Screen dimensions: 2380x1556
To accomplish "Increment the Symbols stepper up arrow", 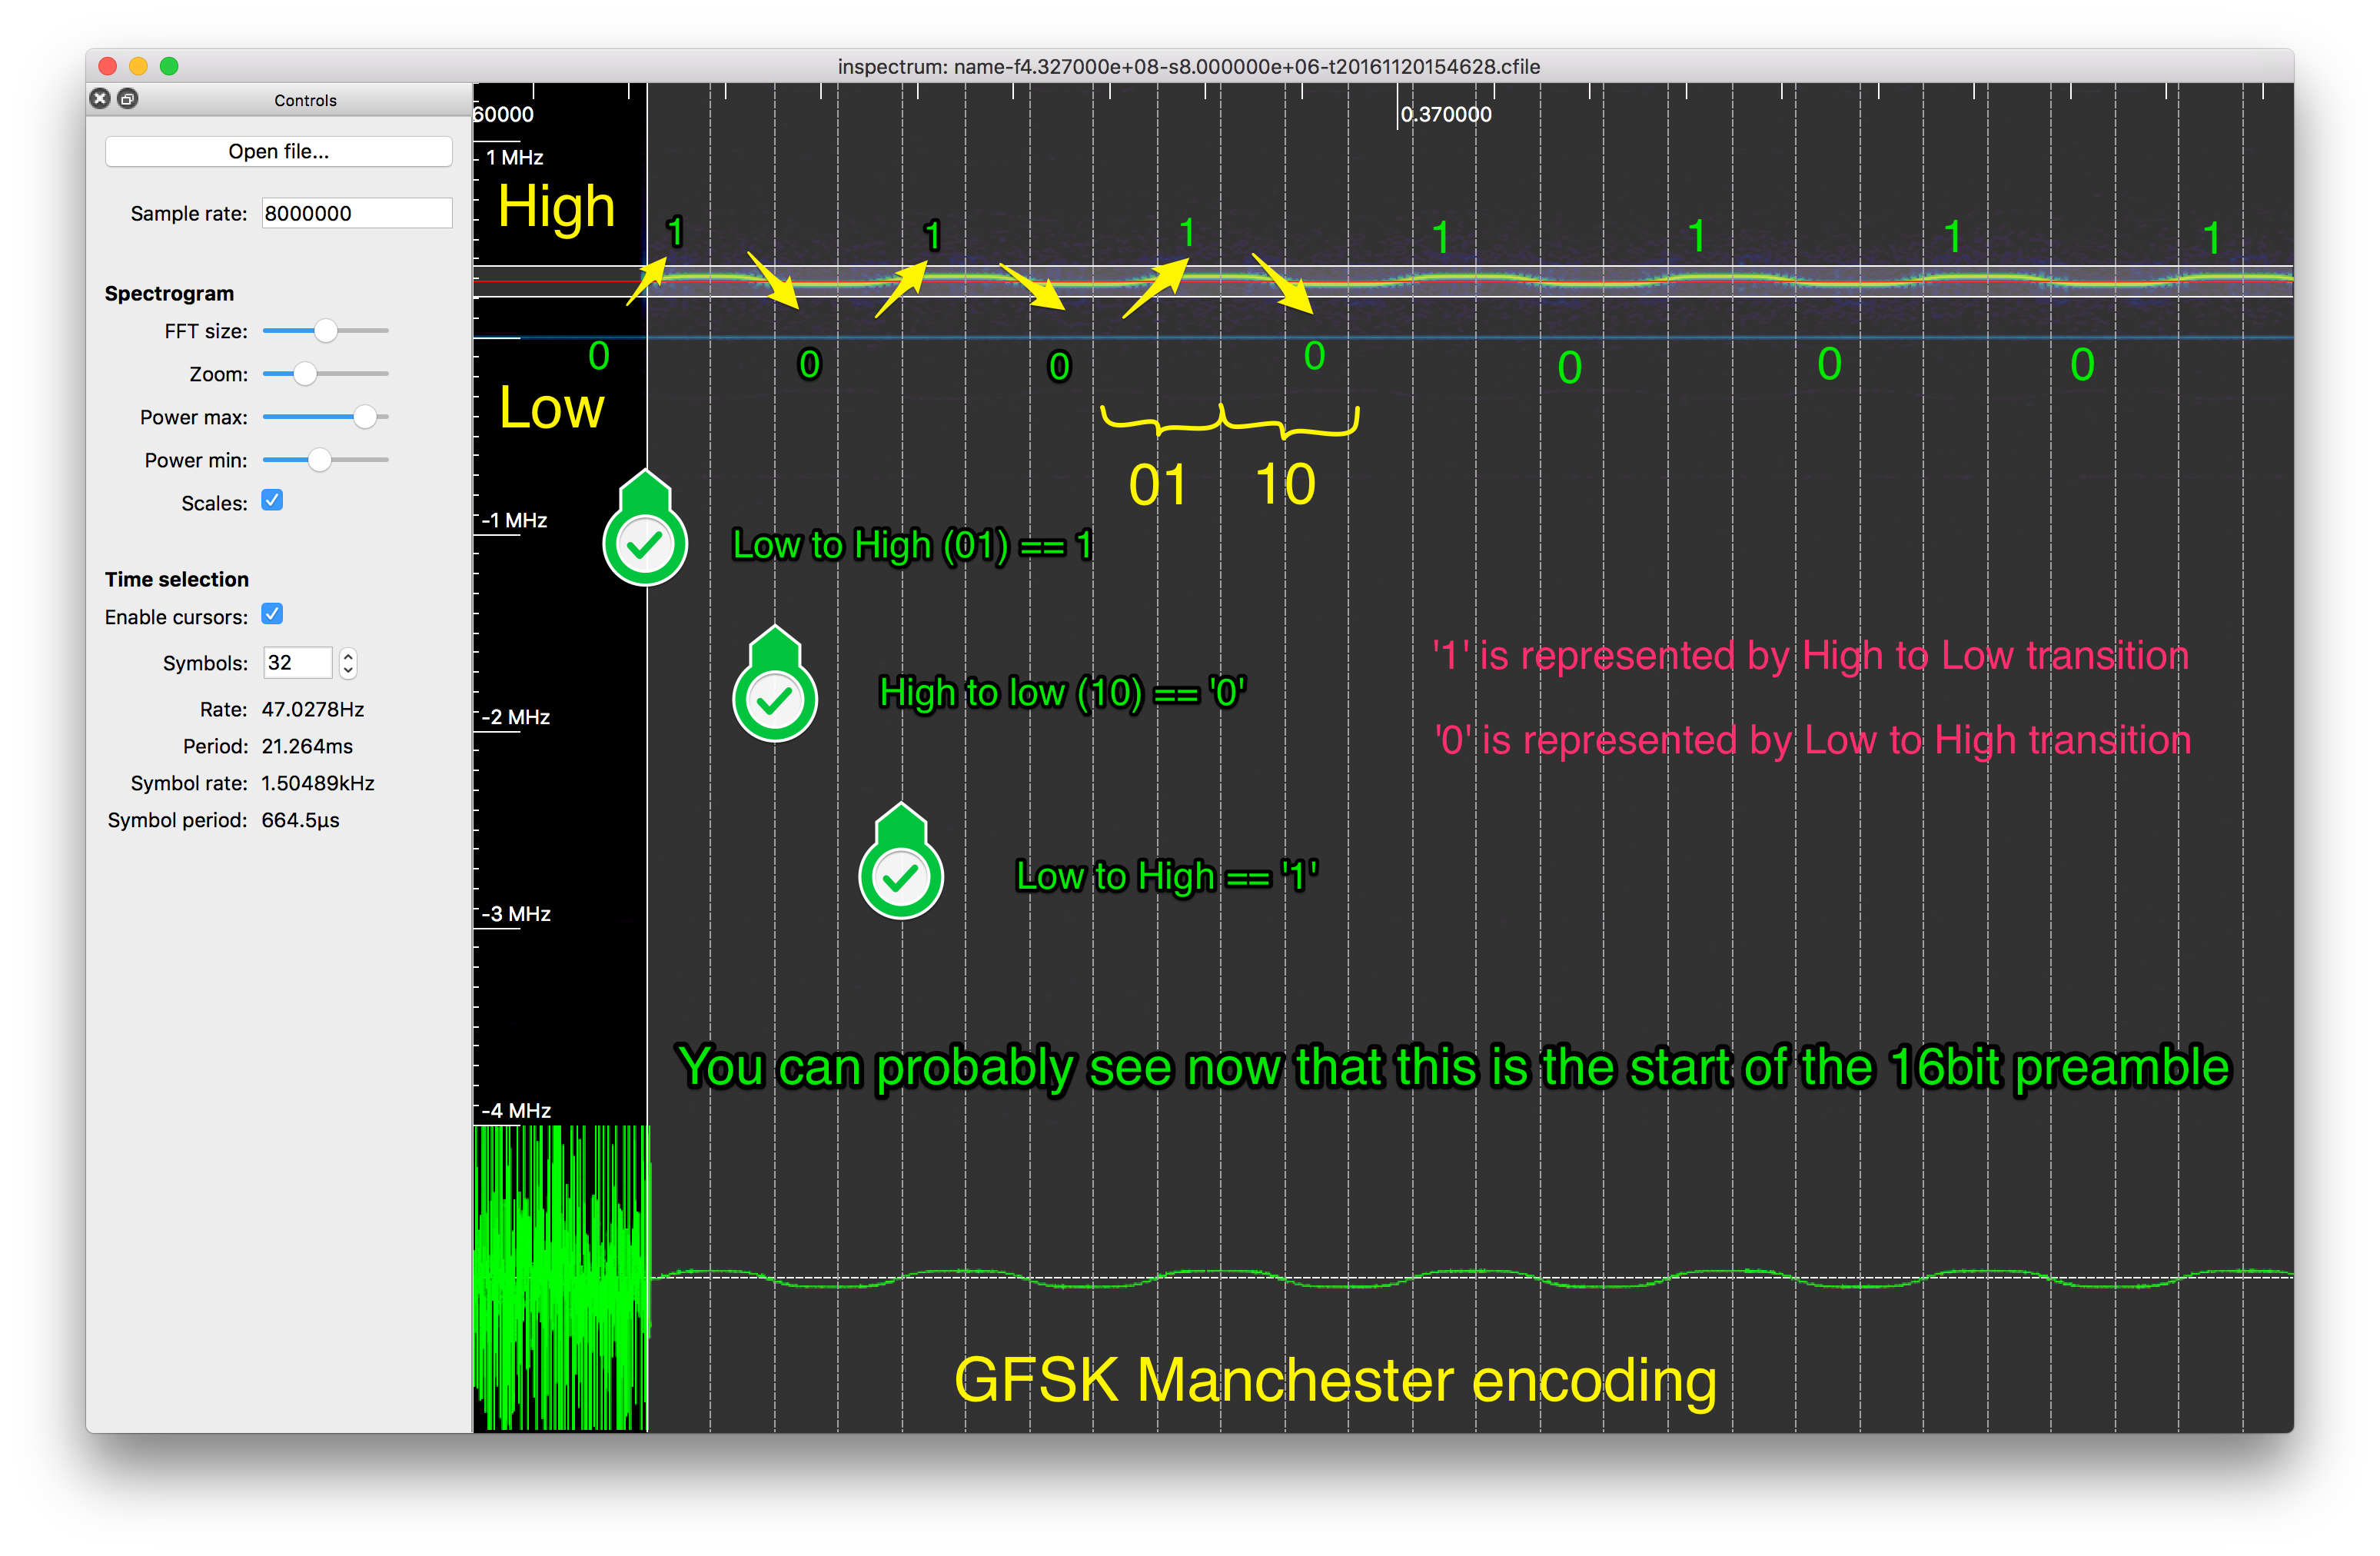I will [348, 656].
